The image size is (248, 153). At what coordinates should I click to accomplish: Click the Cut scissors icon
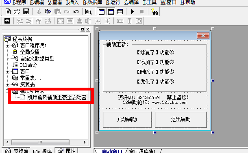39,11
